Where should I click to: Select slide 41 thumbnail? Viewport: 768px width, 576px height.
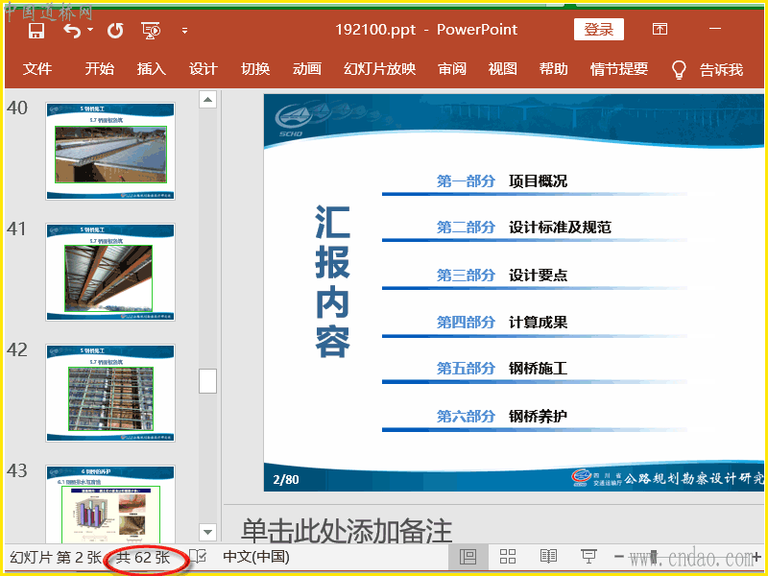point(110,272)
